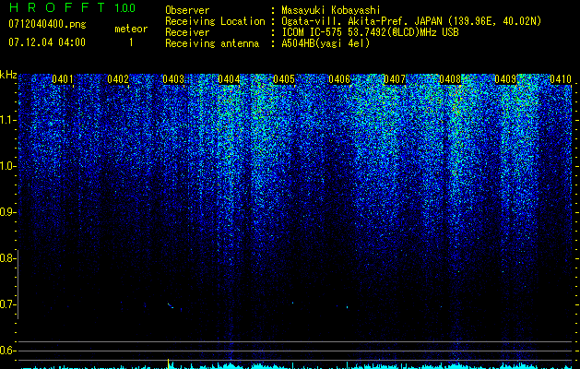The width and height of the screenshot is (580, 369).
Task: Click the 0.6 frequency axis label
Action: 7,351
